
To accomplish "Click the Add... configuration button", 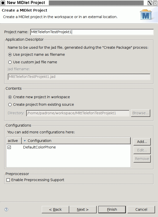I will 142,142.
